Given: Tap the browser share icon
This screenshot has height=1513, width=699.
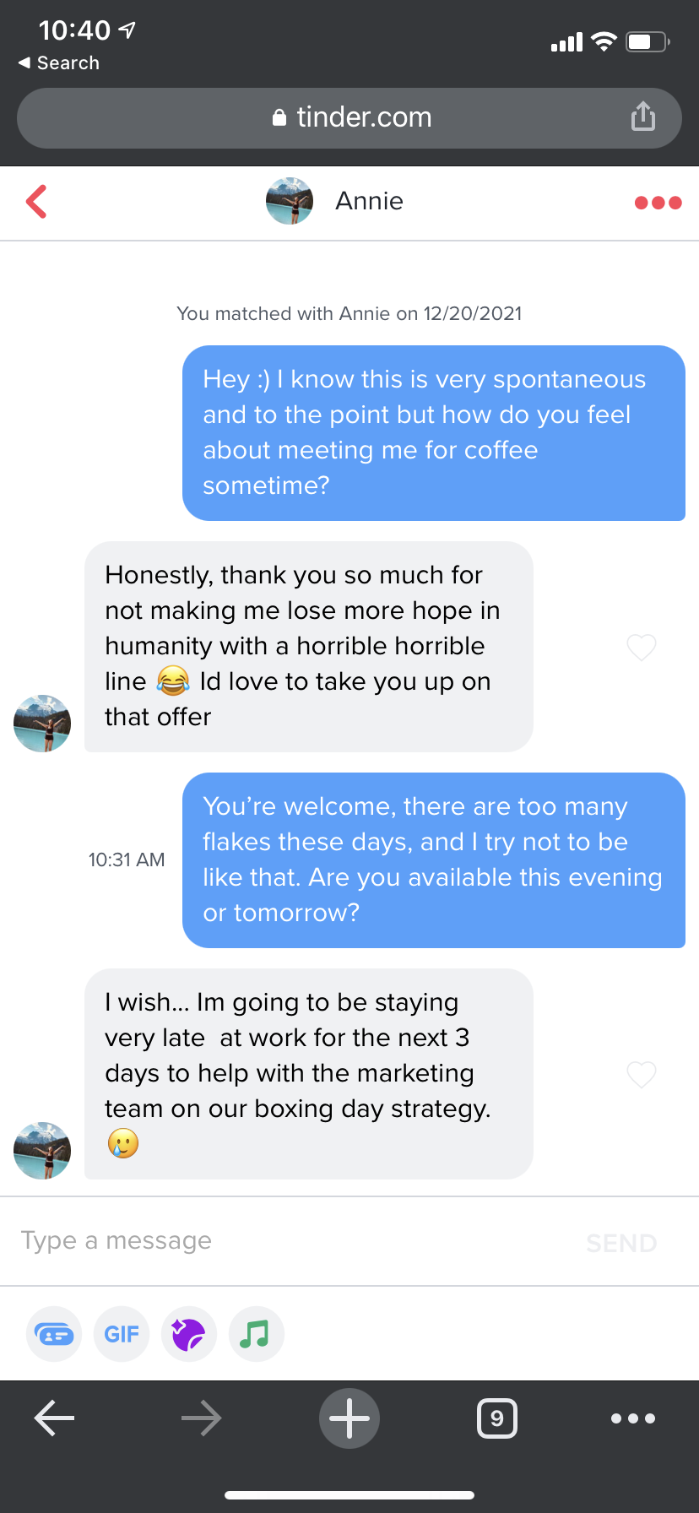Looking at the screenshot, I should (643, 117).
